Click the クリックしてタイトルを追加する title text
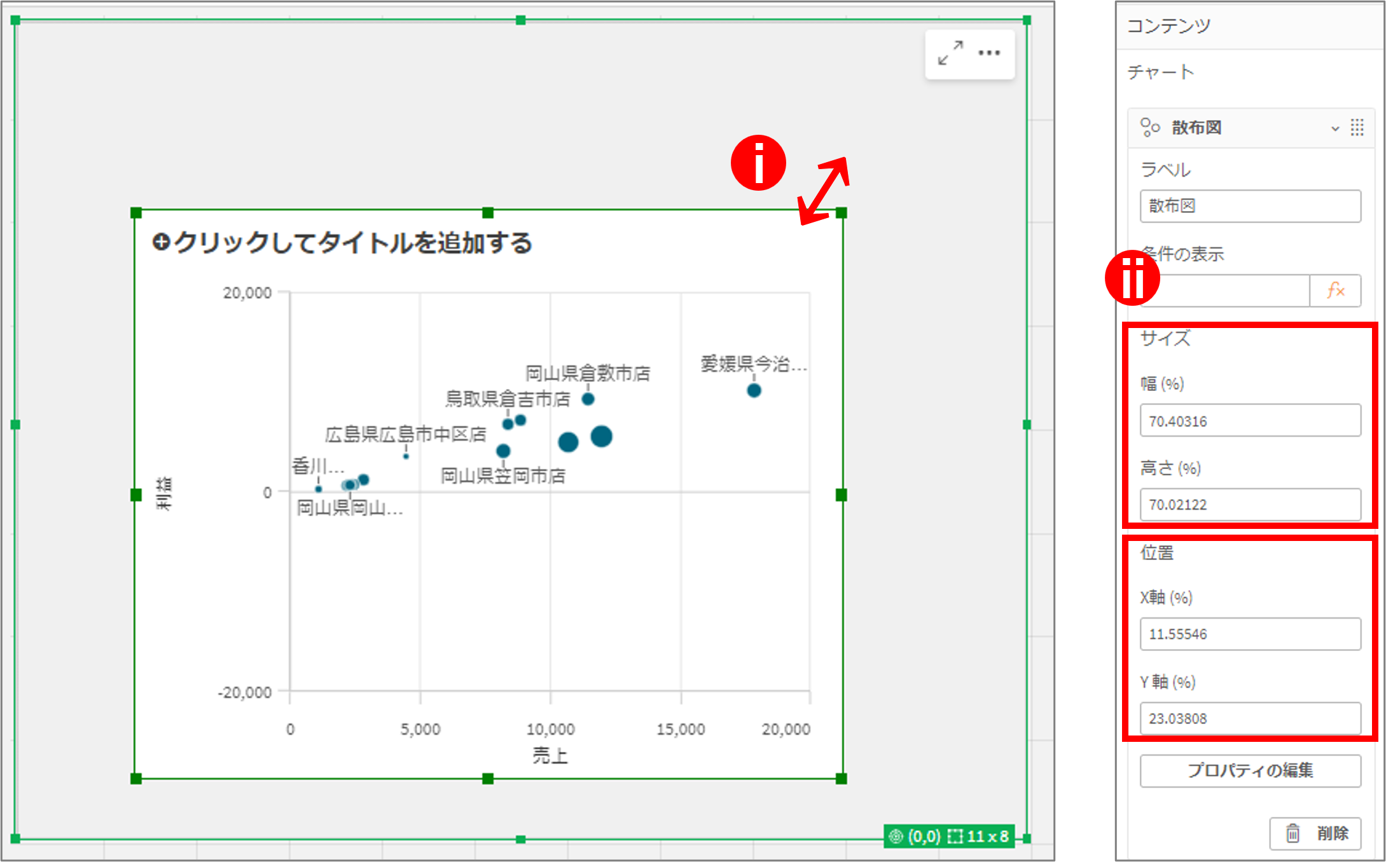 coord(353,243)
